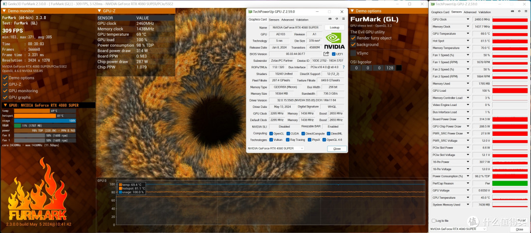
Task: Click the BIOS Version field 95.03.44.00.F7
Action: tap(295, 54)
